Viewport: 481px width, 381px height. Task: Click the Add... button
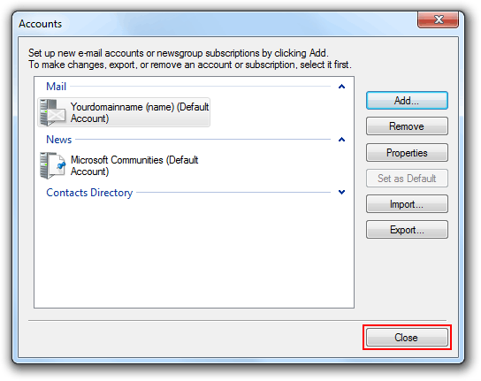click(407, 100)
